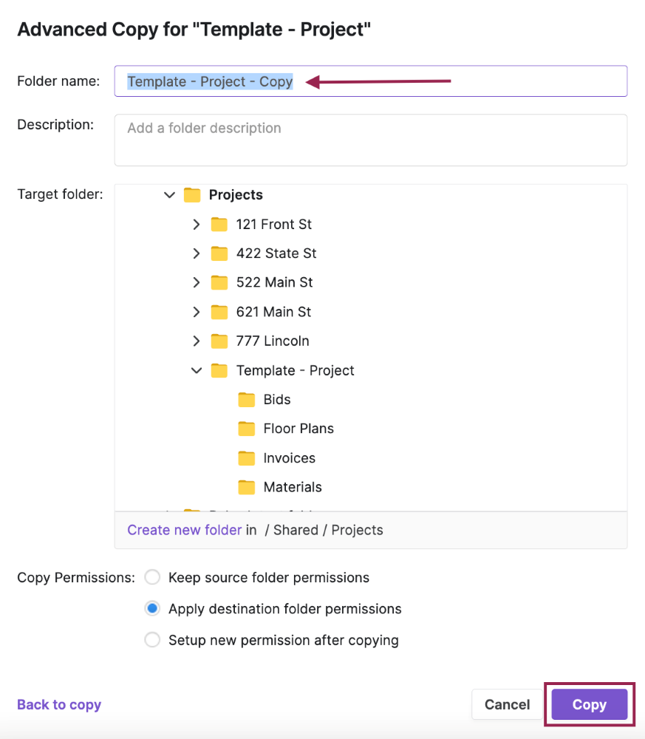Click the Create new folder link
645x739 pixels.
(x=184, y=530)
